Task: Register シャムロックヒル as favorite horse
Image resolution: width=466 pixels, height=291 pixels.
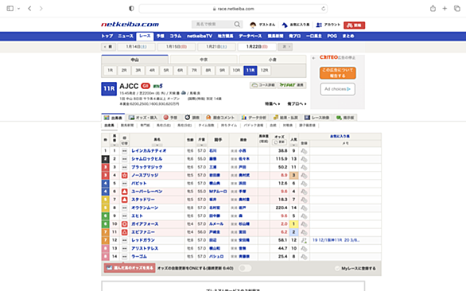Action: point(304,159)
